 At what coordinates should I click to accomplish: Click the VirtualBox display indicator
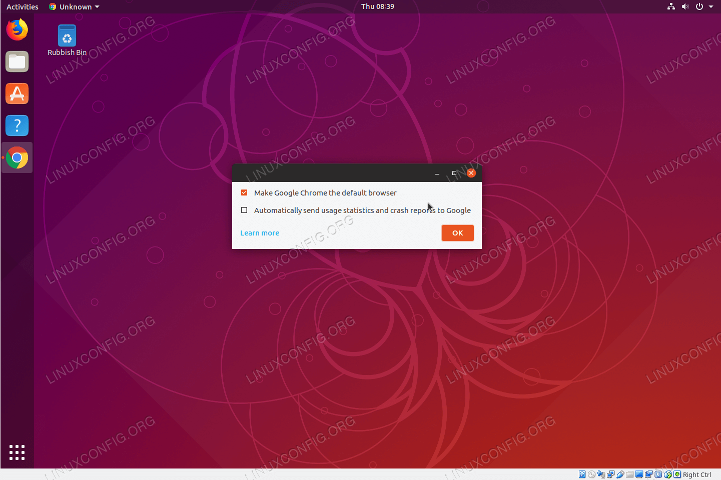pyautogui.click(x=639, y=474)
